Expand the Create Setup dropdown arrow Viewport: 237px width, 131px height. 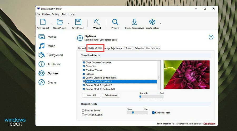coord(161,23)
